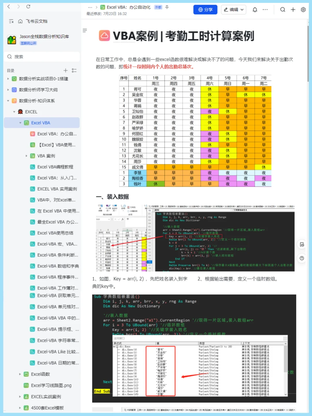Toggle the 目录 display options icon
This screenshot has width=312, height=416.
click(x=74, y=70)
